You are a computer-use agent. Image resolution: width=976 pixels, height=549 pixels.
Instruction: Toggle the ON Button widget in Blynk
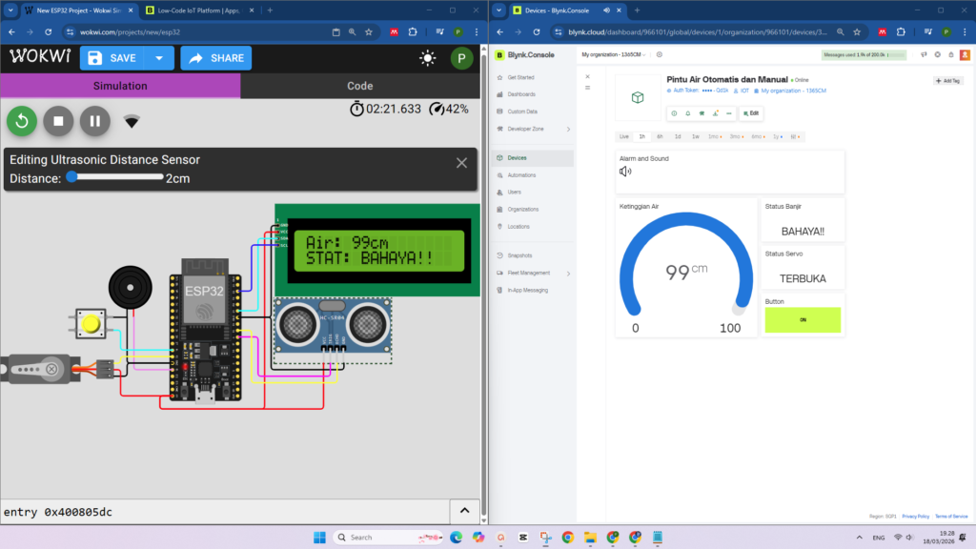click(x=803, y=320)
